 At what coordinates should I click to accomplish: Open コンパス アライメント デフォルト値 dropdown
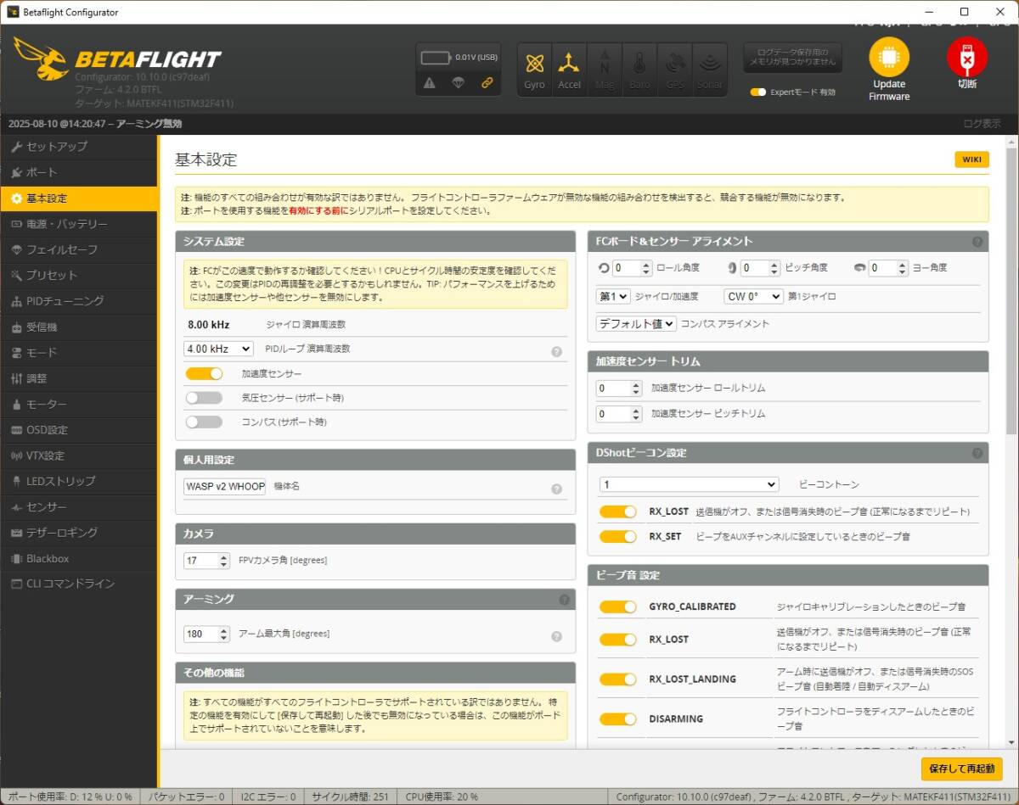(636, 323)
